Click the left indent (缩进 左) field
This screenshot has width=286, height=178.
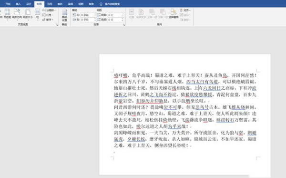point(88,15)
